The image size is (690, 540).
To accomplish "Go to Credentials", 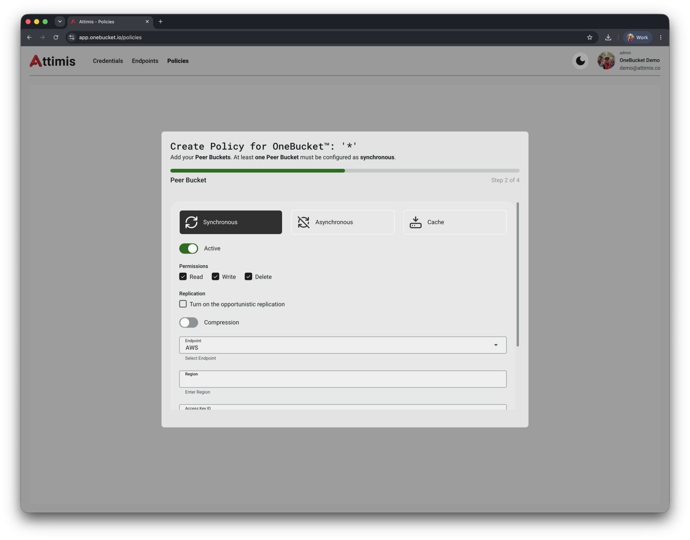I will pos(108,61).
